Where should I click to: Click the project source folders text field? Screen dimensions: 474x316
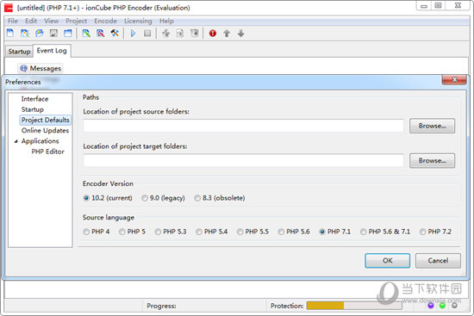(x=243, y=126)
